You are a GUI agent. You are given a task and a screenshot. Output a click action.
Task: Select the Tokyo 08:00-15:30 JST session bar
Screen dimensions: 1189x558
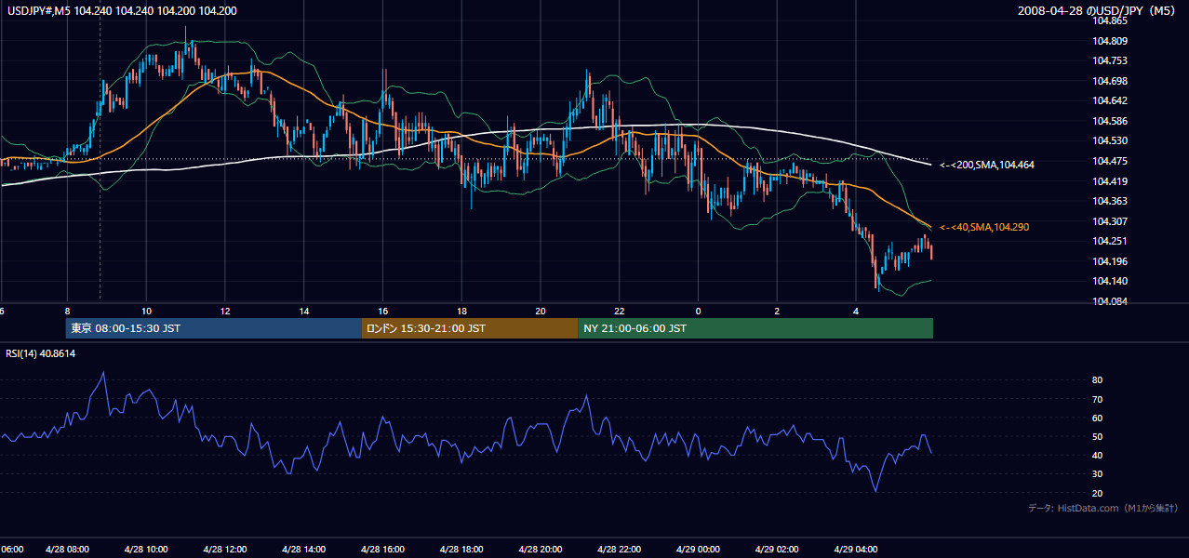point(213,328)
